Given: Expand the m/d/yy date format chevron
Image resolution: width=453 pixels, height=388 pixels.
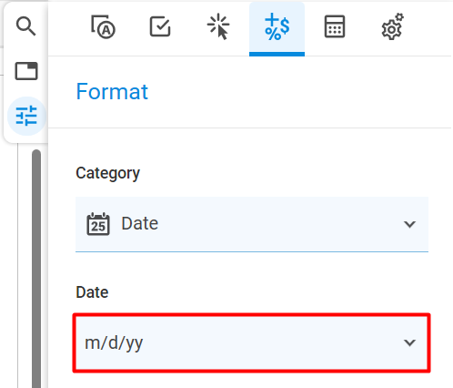Looking at the screenshot, I should tap(409, 342).
